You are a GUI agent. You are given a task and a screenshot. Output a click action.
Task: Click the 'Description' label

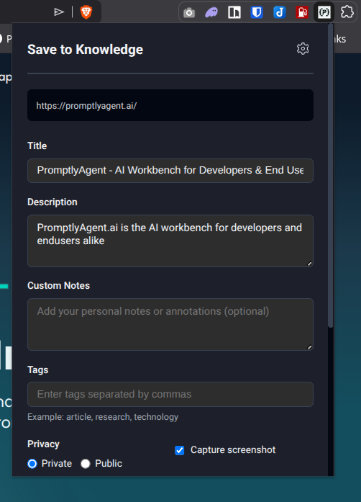point(52,202)
